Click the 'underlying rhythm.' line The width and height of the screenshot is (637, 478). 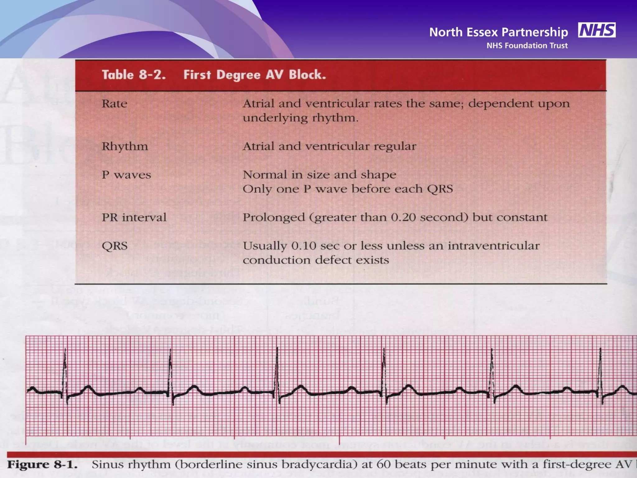tap(300, 118)
